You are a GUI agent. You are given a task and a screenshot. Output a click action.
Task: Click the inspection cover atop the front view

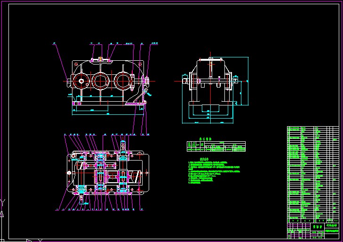[x=100, y=59]
